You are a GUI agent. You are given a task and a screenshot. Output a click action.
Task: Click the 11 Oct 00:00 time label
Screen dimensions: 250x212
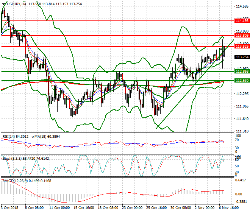click(x=59, y=208)
